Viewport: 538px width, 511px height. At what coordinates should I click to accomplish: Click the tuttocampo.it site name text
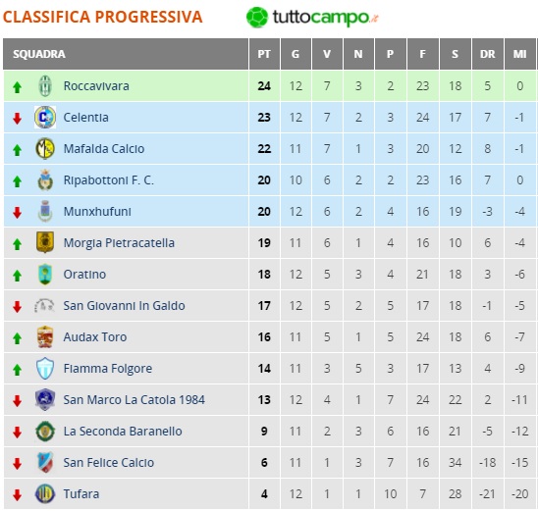point(325,17)
